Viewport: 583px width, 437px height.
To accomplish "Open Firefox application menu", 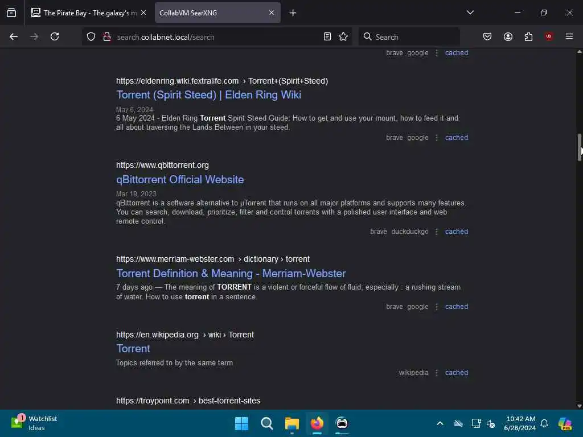I will point(569,37).
